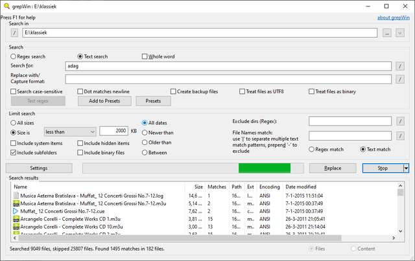Screen dimensions: 415x261
Task: Select the Muffat 12 Concerti Grossi .cue file icon
Action: (16, 210)
